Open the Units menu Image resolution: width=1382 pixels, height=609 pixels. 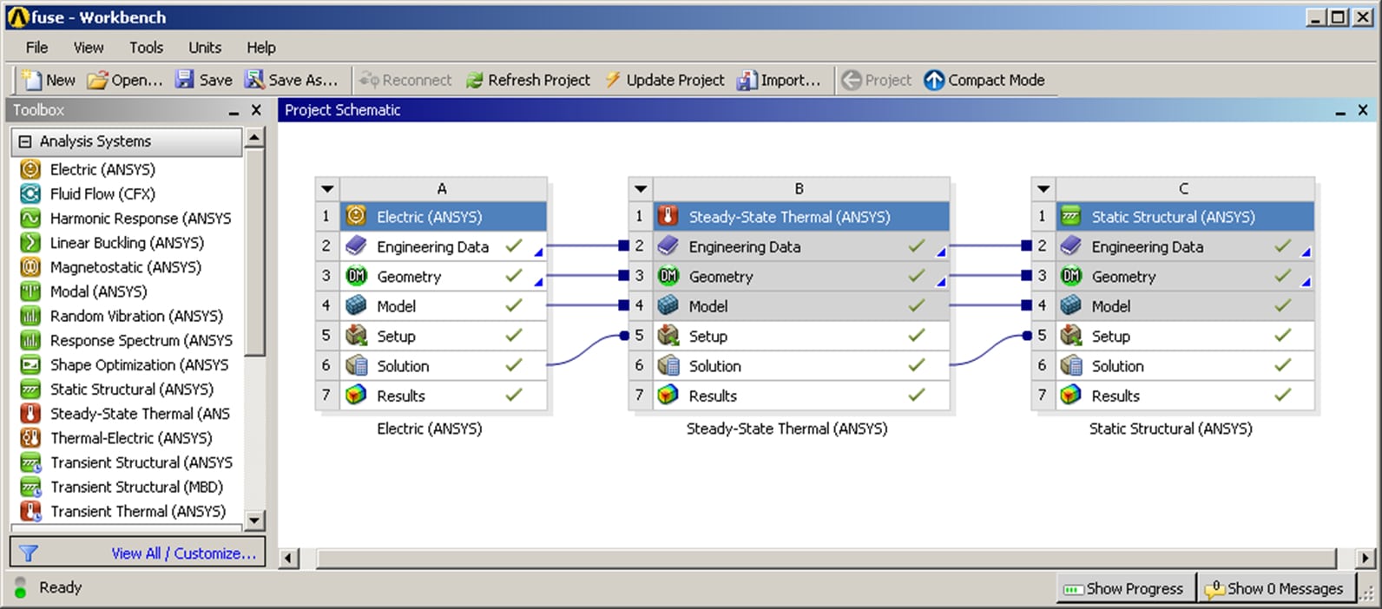click(x=205, y=48)
